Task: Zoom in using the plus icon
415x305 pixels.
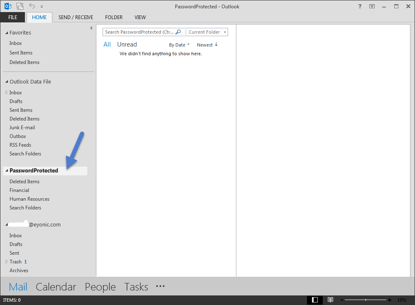Action: point(389,300)
